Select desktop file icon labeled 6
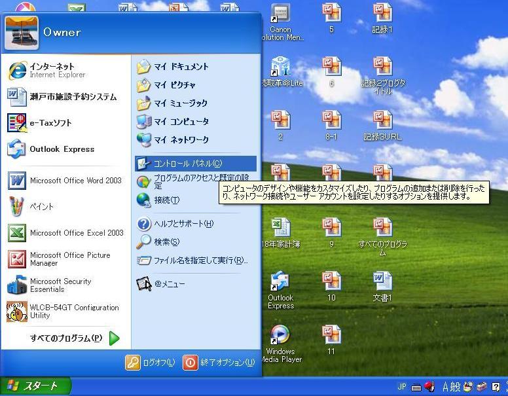The image size is (508, 396). (331, 72)
